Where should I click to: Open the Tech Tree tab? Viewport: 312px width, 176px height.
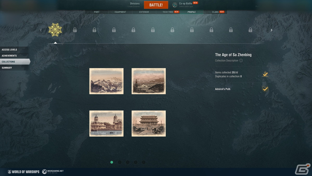[168, 12]
